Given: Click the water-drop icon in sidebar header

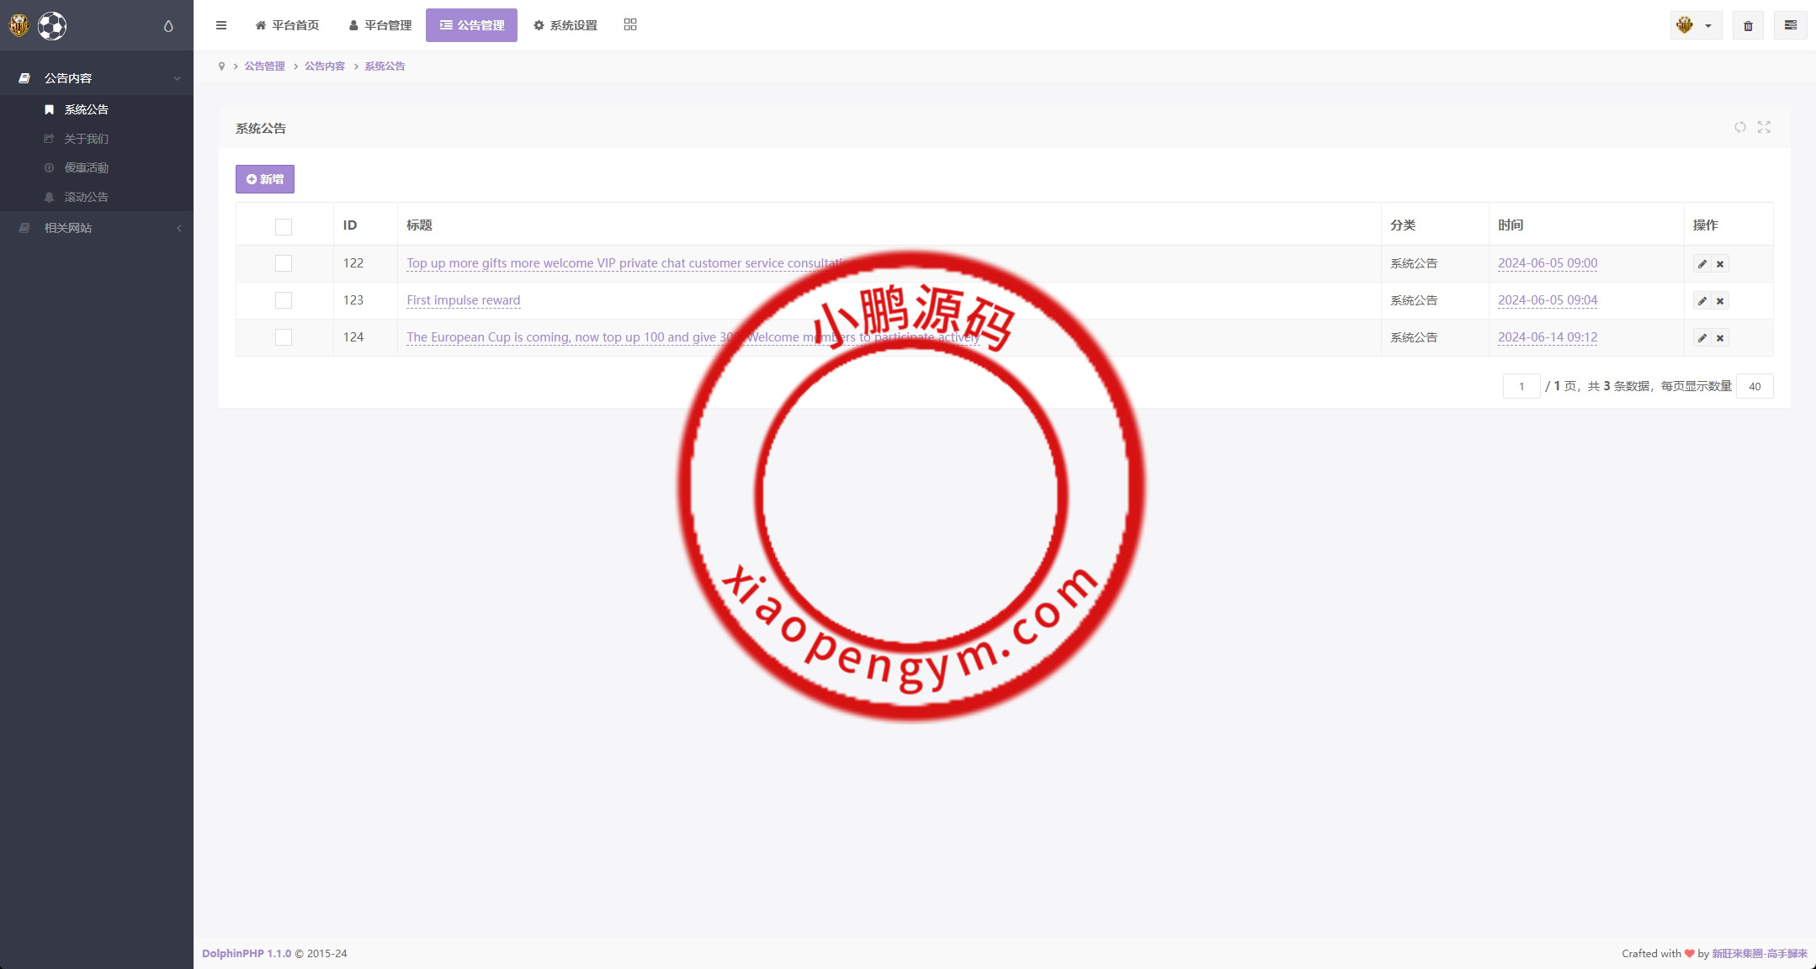Looking at the screenshot, I should point(167,26).
